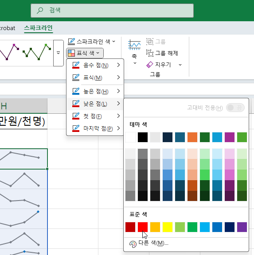The image size is (254, 255).
Task: Choose standard dark blue color swatch
Action: coord(230,227)
